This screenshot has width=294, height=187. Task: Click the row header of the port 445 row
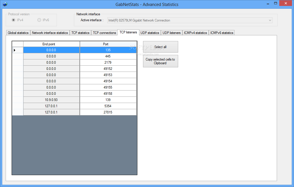(18, 56)
